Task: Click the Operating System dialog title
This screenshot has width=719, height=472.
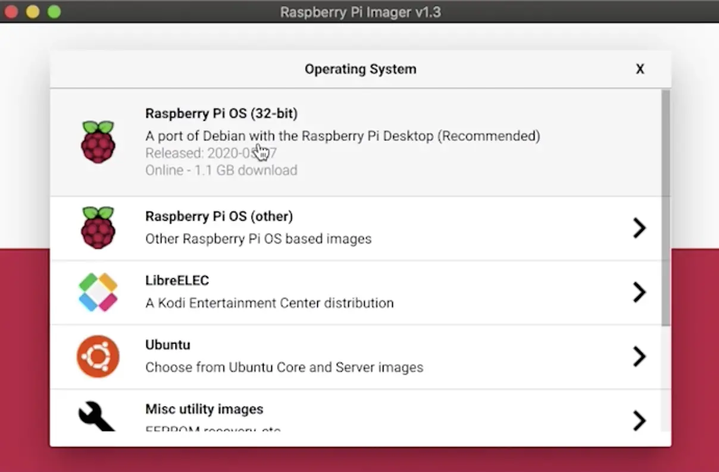Action: coord(360,69)
